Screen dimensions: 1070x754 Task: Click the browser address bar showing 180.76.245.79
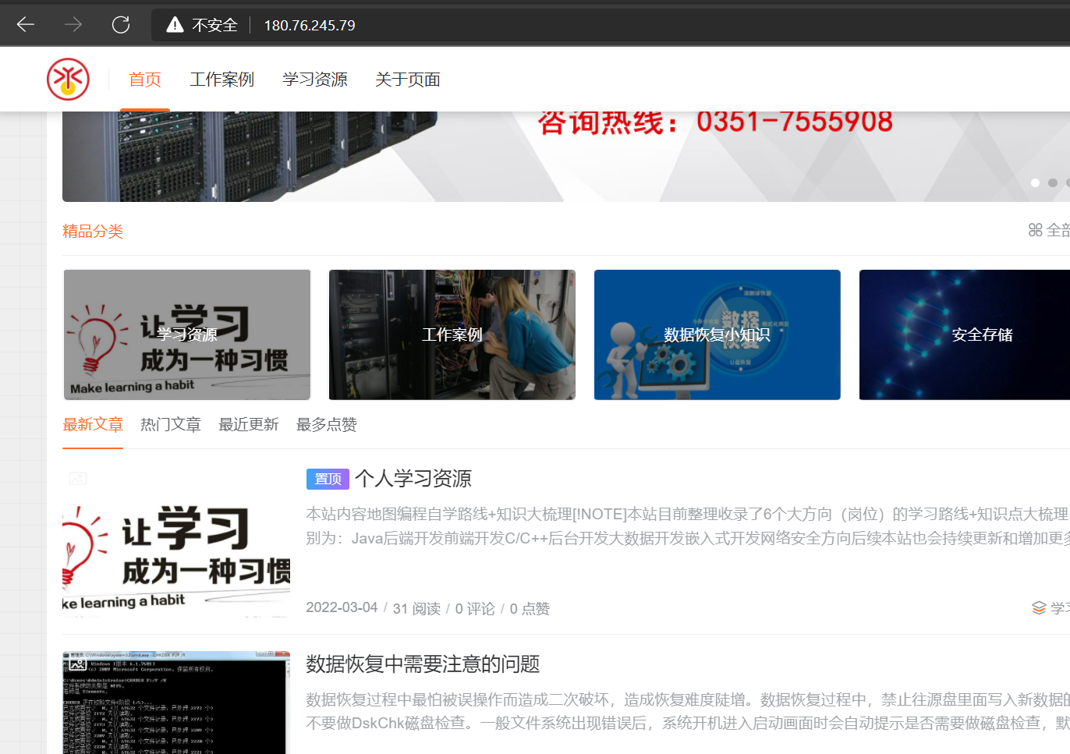coord(310,24)
